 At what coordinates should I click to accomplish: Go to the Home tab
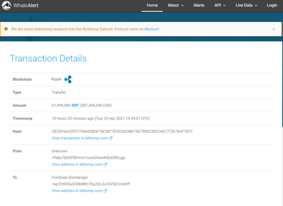[x=152, y=5]
